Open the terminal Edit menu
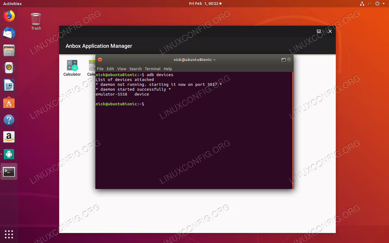 pos(110,69)
